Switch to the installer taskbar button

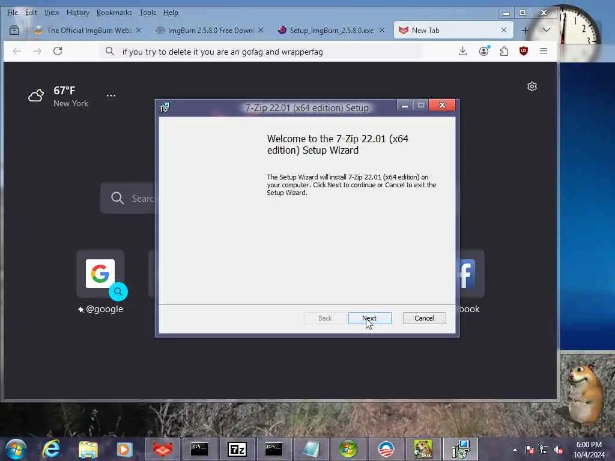pyautogui.click(x=461, y=449)
